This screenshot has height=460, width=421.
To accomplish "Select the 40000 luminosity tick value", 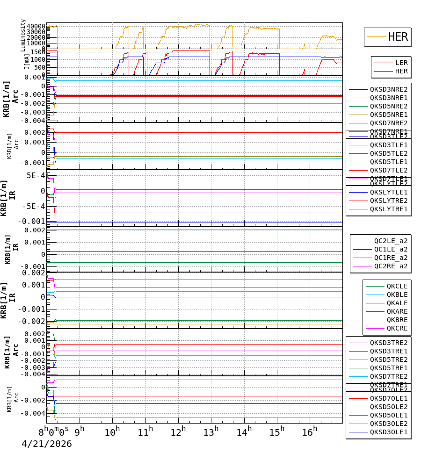I will click(36, 26).
